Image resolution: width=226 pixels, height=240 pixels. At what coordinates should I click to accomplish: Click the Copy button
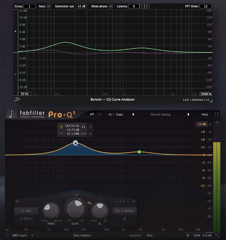coord(119,114)
